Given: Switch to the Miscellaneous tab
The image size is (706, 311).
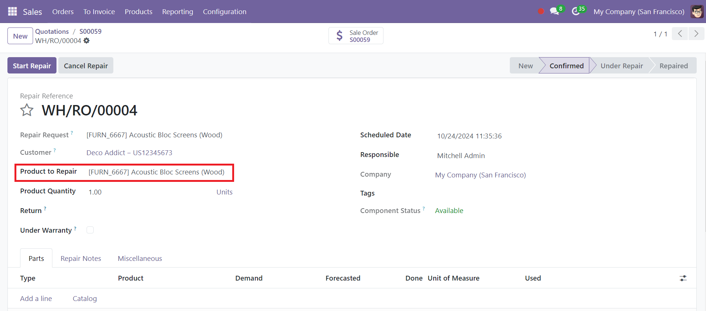Looking at the screenshot, I should (140, 258).
